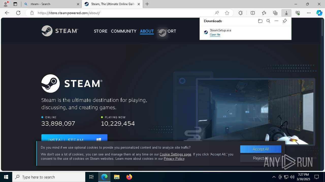Open Collections in the toolbar
Viewport: 325px width, 182px height.
click(275, 13)
